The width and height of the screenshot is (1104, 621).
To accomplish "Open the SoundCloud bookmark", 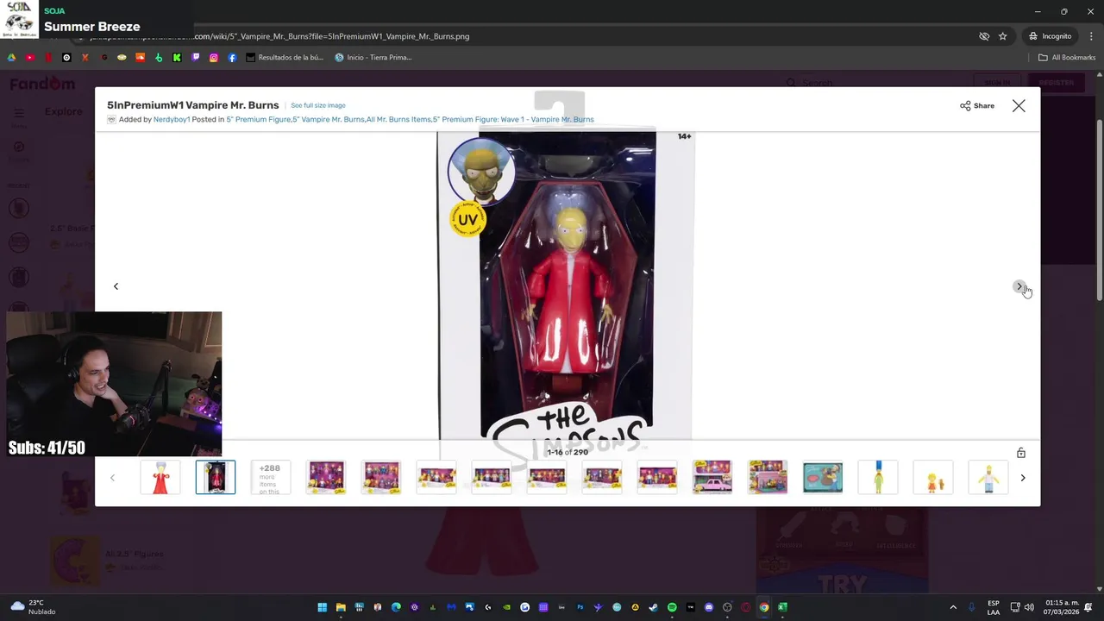I will pyautogui.click(x=140, y=58).
